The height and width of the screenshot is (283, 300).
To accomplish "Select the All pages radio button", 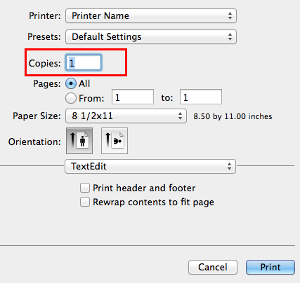I will [x=71, y=83].
